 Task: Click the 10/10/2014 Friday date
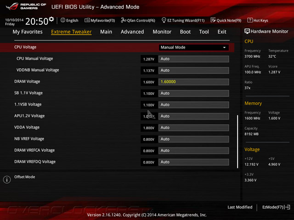tap(14, 22)
